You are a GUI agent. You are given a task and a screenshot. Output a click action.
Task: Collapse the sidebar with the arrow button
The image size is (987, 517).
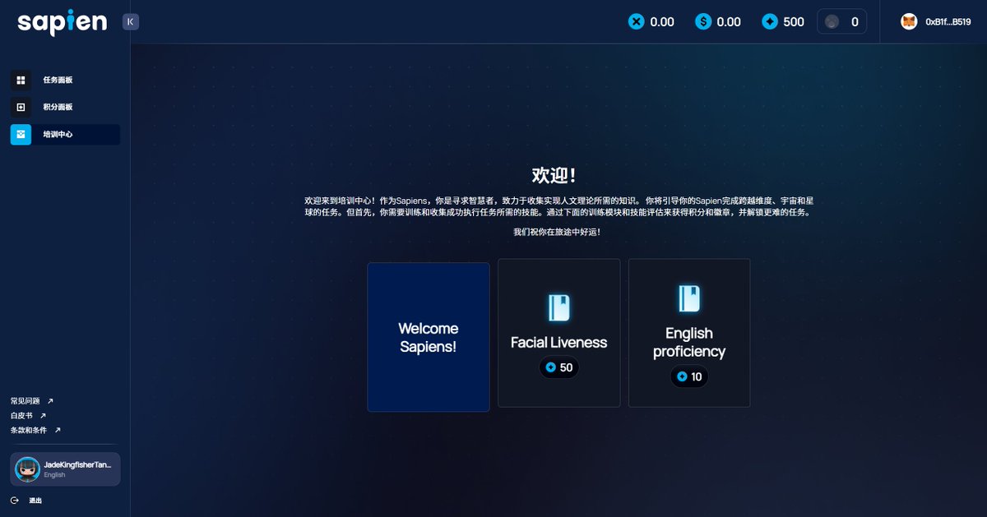coord(131,22)
